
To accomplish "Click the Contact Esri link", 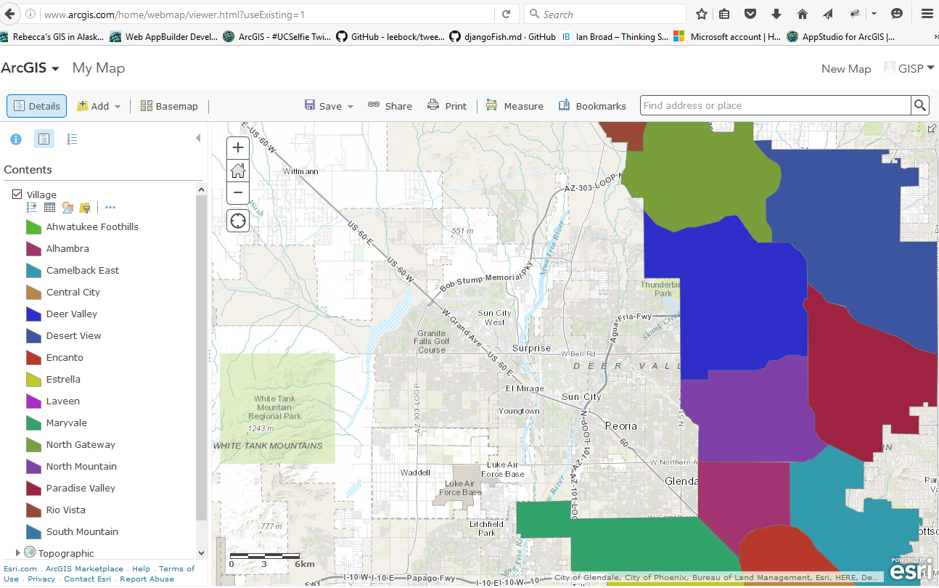I will click(x=88, y=579).
